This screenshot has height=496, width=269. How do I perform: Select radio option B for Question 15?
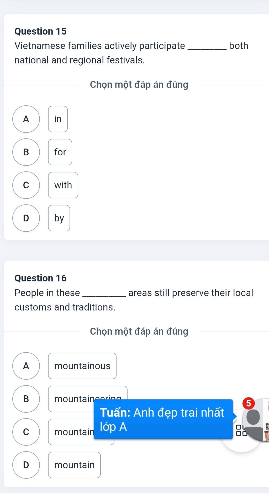[26, 152]
